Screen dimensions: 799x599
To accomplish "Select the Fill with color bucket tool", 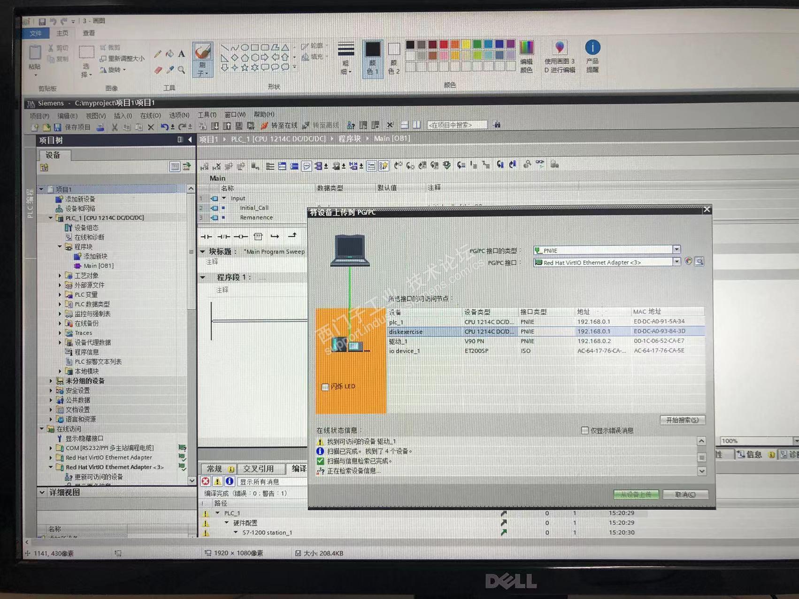I will (x=169, y=54).
